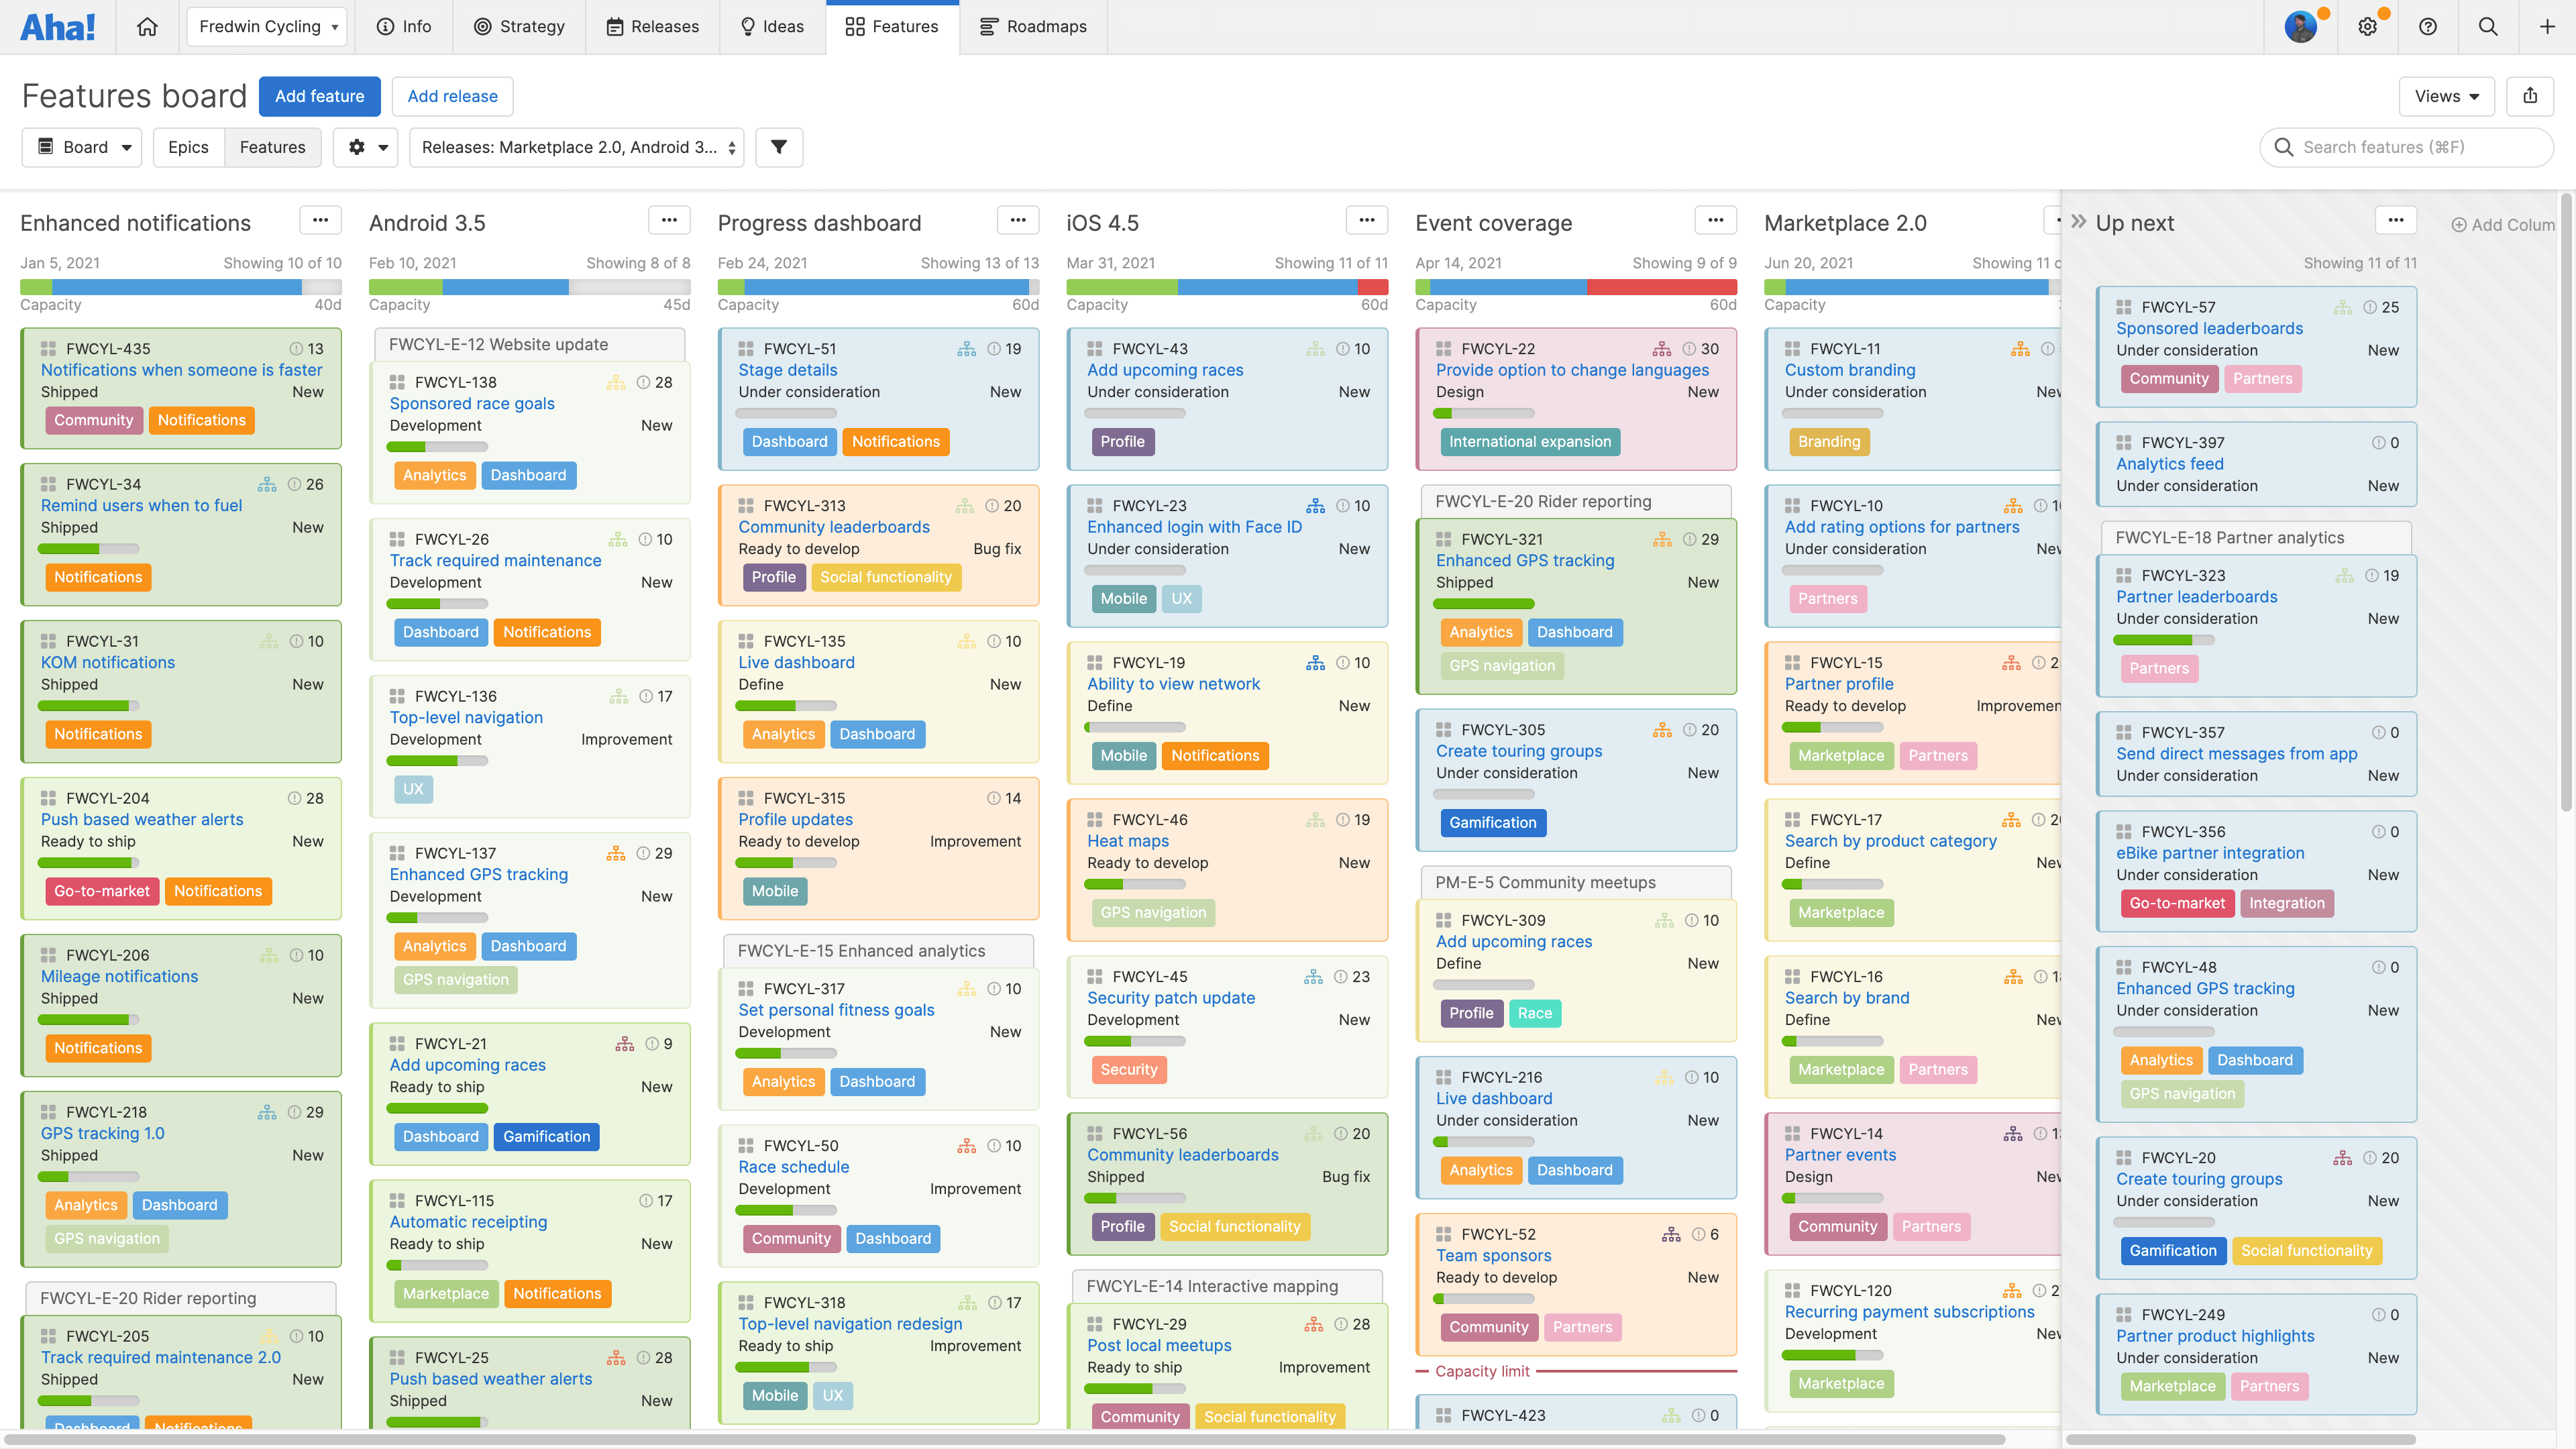Click the Enhanced notifications capacity progress bar
The width and height of the screenshot is (2576, 1449).
pos(181,287)
